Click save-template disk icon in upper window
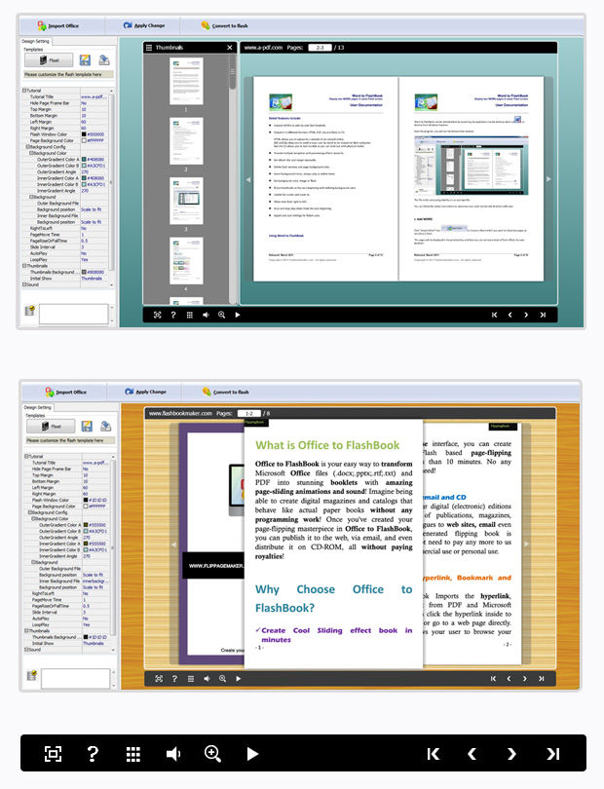 tap(85, 60)
